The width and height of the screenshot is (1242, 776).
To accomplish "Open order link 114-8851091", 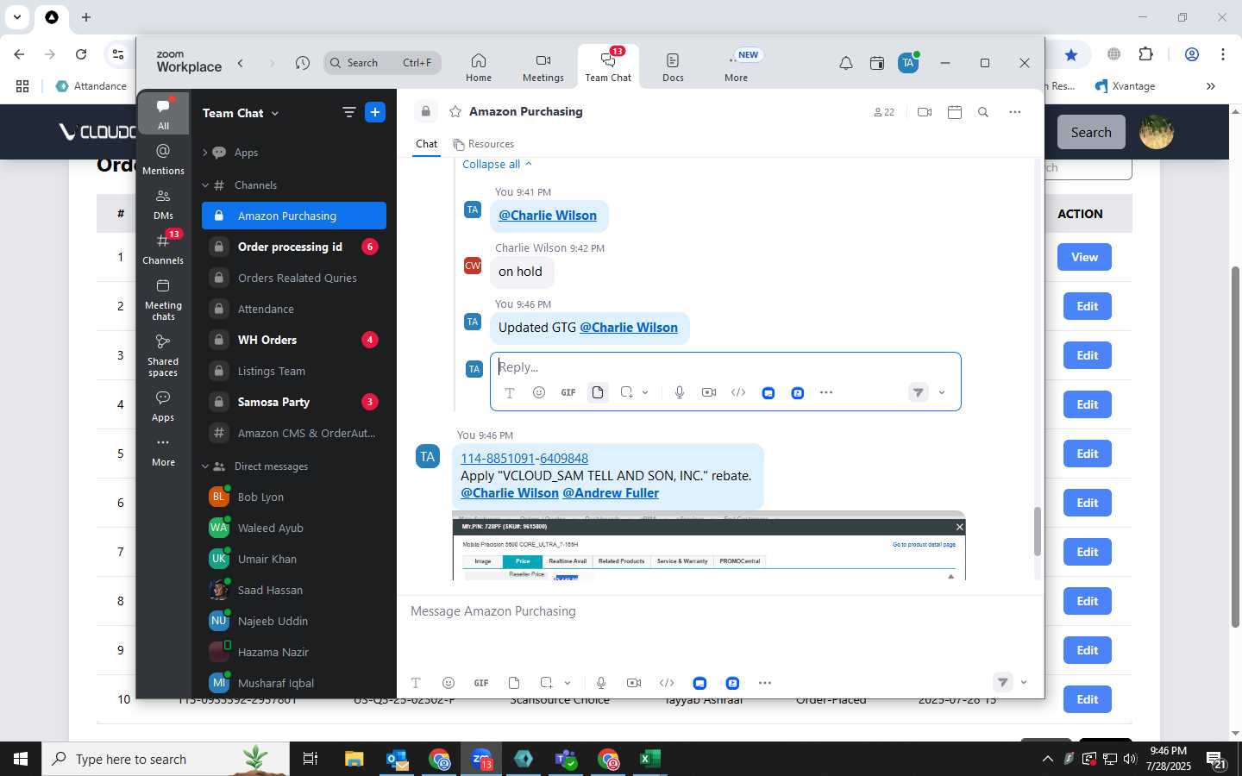I will click(x=498, y=459).
